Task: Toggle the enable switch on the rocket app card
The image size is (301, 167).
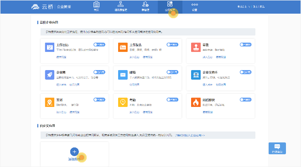Action: pyautogui.click(x=99, y=72)
